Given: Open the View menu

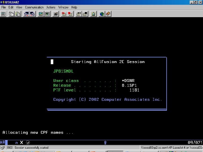Looking at the screenshot, I should click(19, 7).
